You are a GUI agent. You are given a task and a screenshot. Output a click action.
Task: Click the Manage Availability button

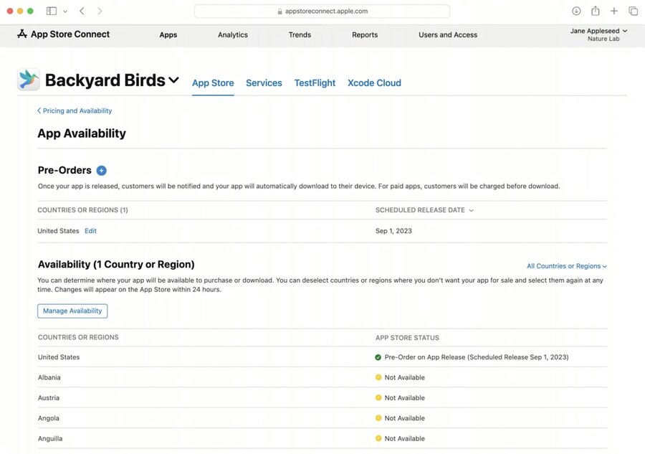click(72, 311)
